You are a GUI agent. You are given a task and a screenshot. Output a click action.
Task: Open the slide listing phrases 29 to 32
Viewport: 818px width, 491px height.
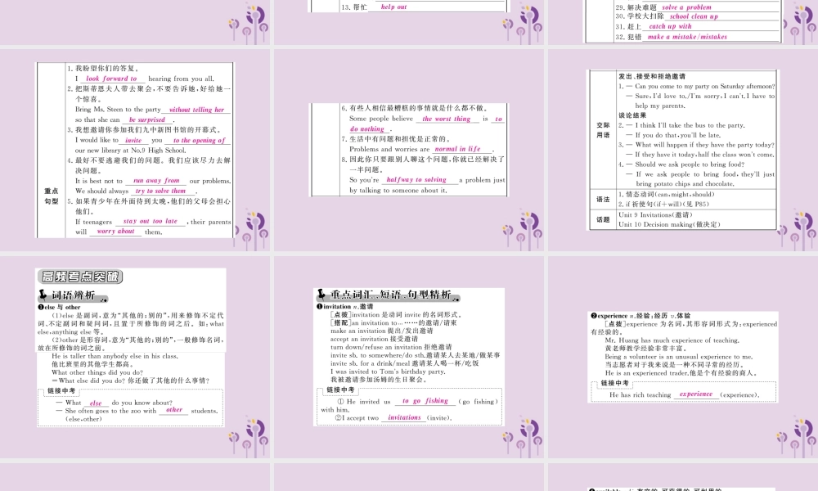(683, 22)
